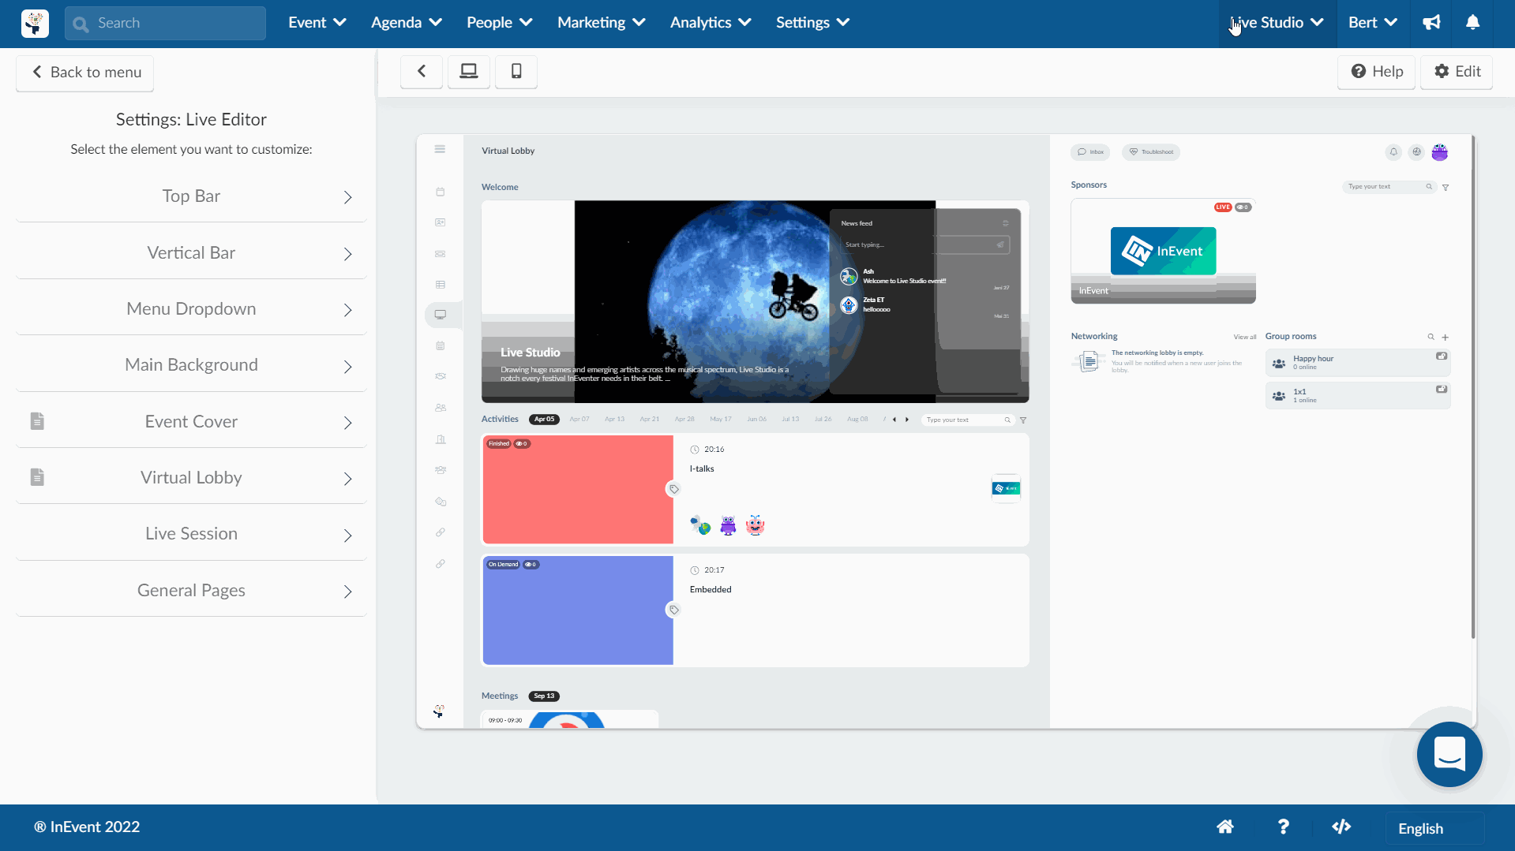The image size is (1515, 851).
Task: Expand the Event Cover settings
Action: [x=191, y=422]
